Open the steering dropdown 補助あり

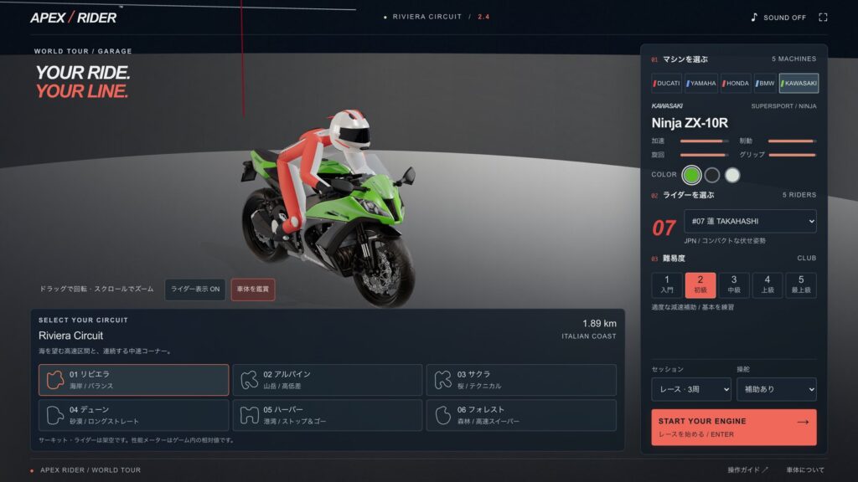tap(777, 389)
